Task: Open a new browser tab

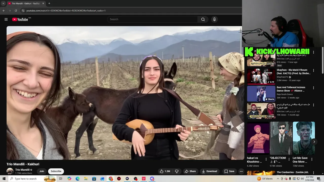Action: [x=49, y=4]
